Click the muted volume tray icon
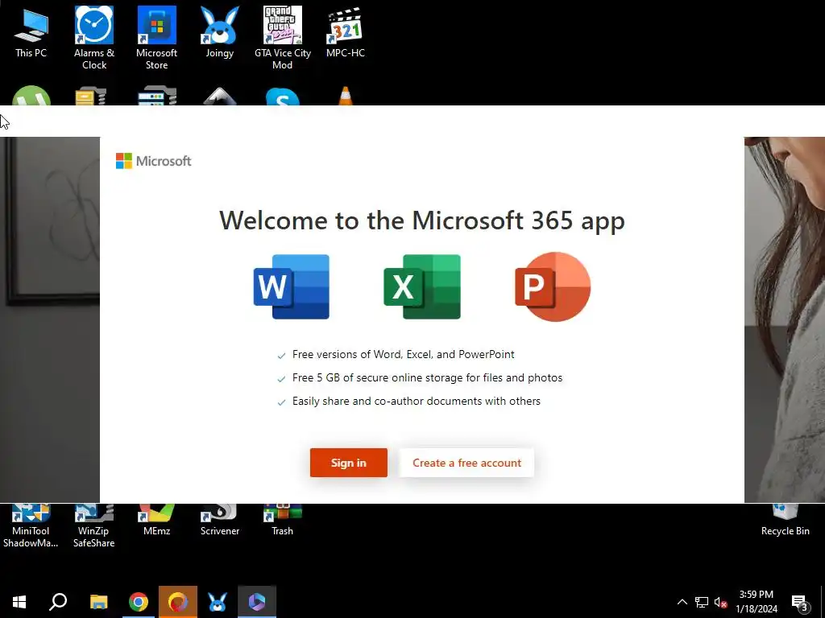This screenshot has height=618, width=825. tap(721, 602)
